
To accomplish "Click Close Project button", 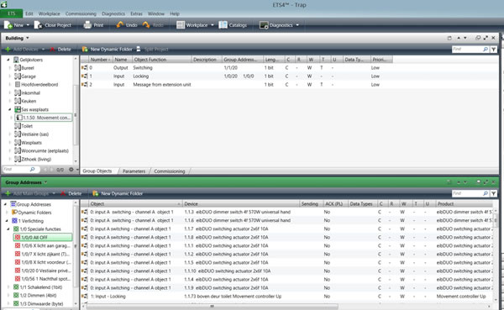I will click(x=52, y=25).
